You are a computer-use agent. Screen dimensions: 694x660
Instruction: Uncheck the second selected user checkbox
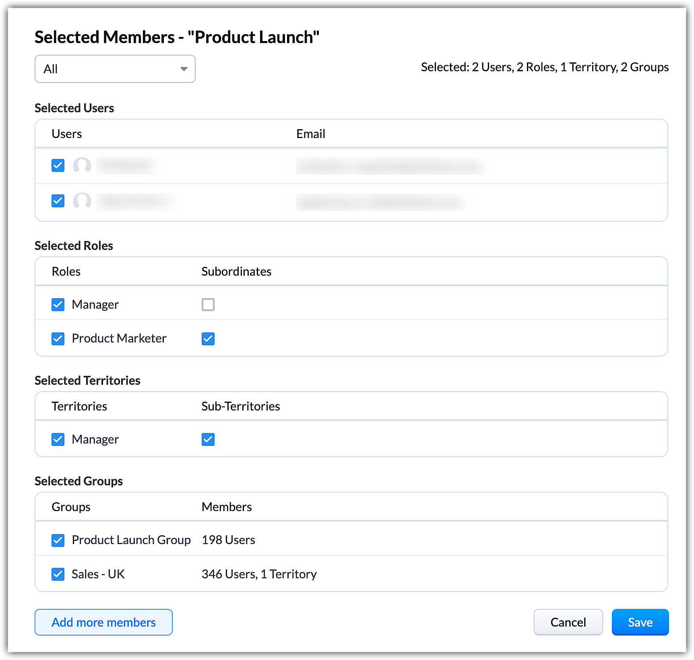click(58, 201)
